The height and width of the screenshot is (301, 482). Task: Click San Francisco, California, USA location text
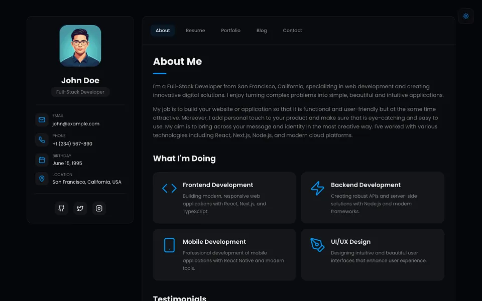click(87, 182)
